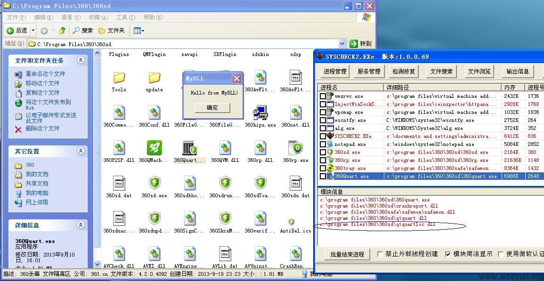Tick the InjectWinSockS process checkbox
This screenshot has width=544, height=281.
323,104
